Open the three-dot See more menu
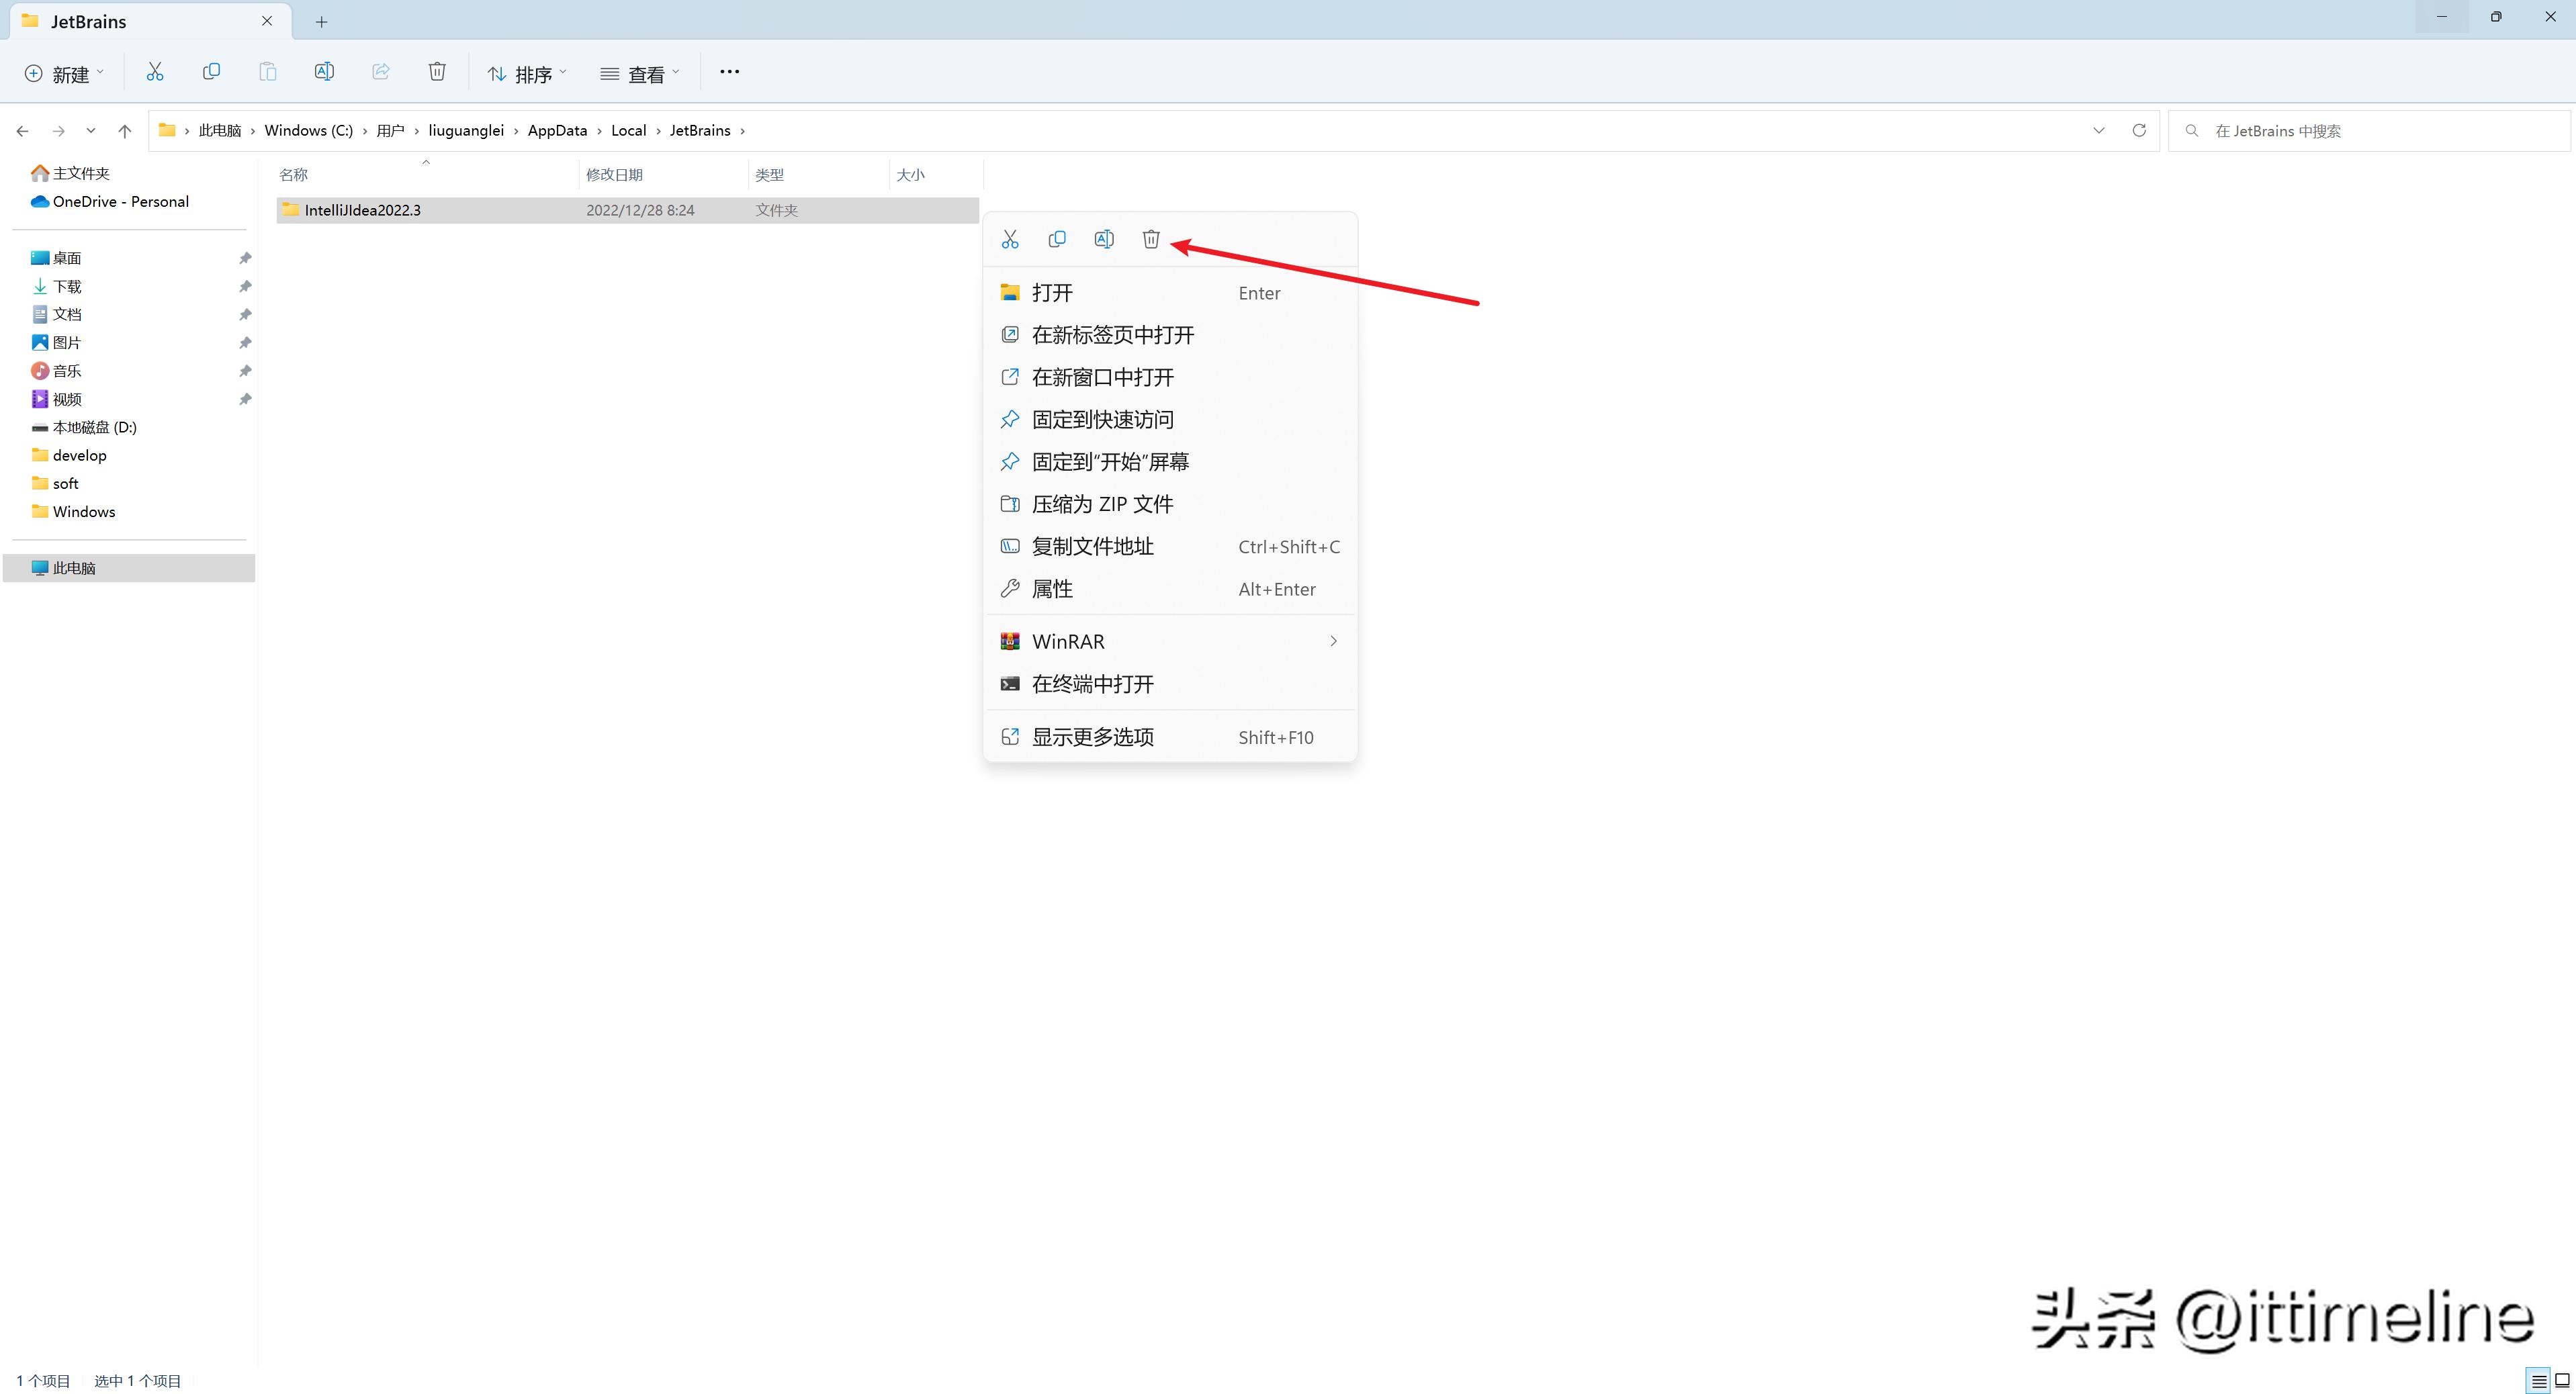Viewport: 2576px width, 1394px height. tap(730, 72)
